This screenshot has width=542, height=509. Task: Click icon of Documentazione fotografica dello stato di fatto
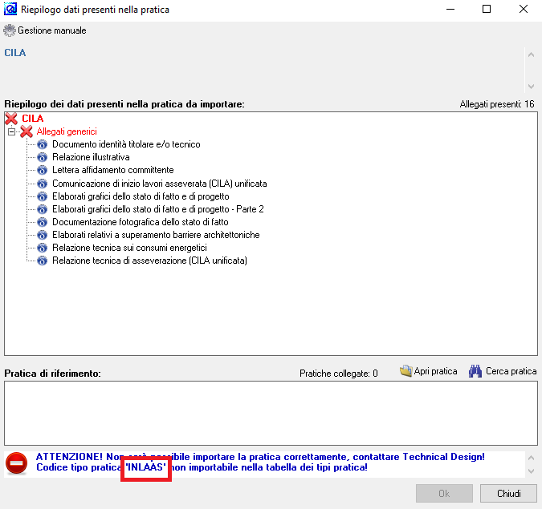point(43,222)
